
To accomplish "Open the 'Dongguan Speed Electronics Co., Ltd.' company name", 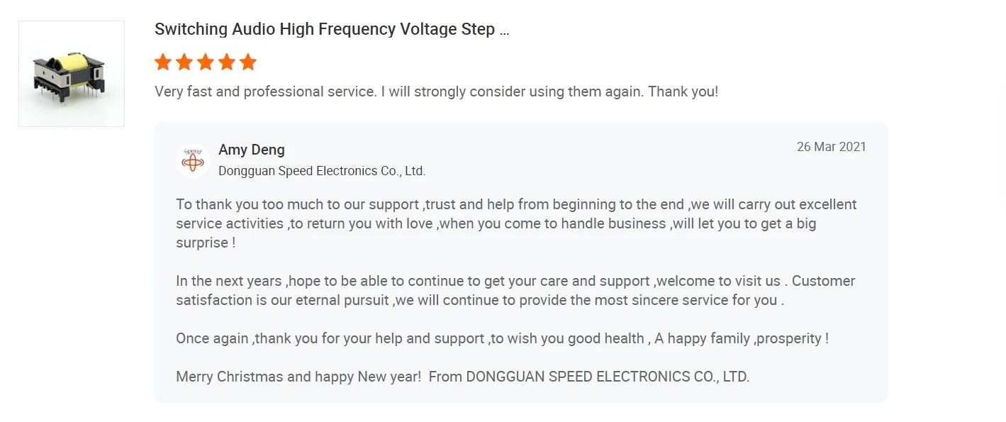I will coord(322,171).
